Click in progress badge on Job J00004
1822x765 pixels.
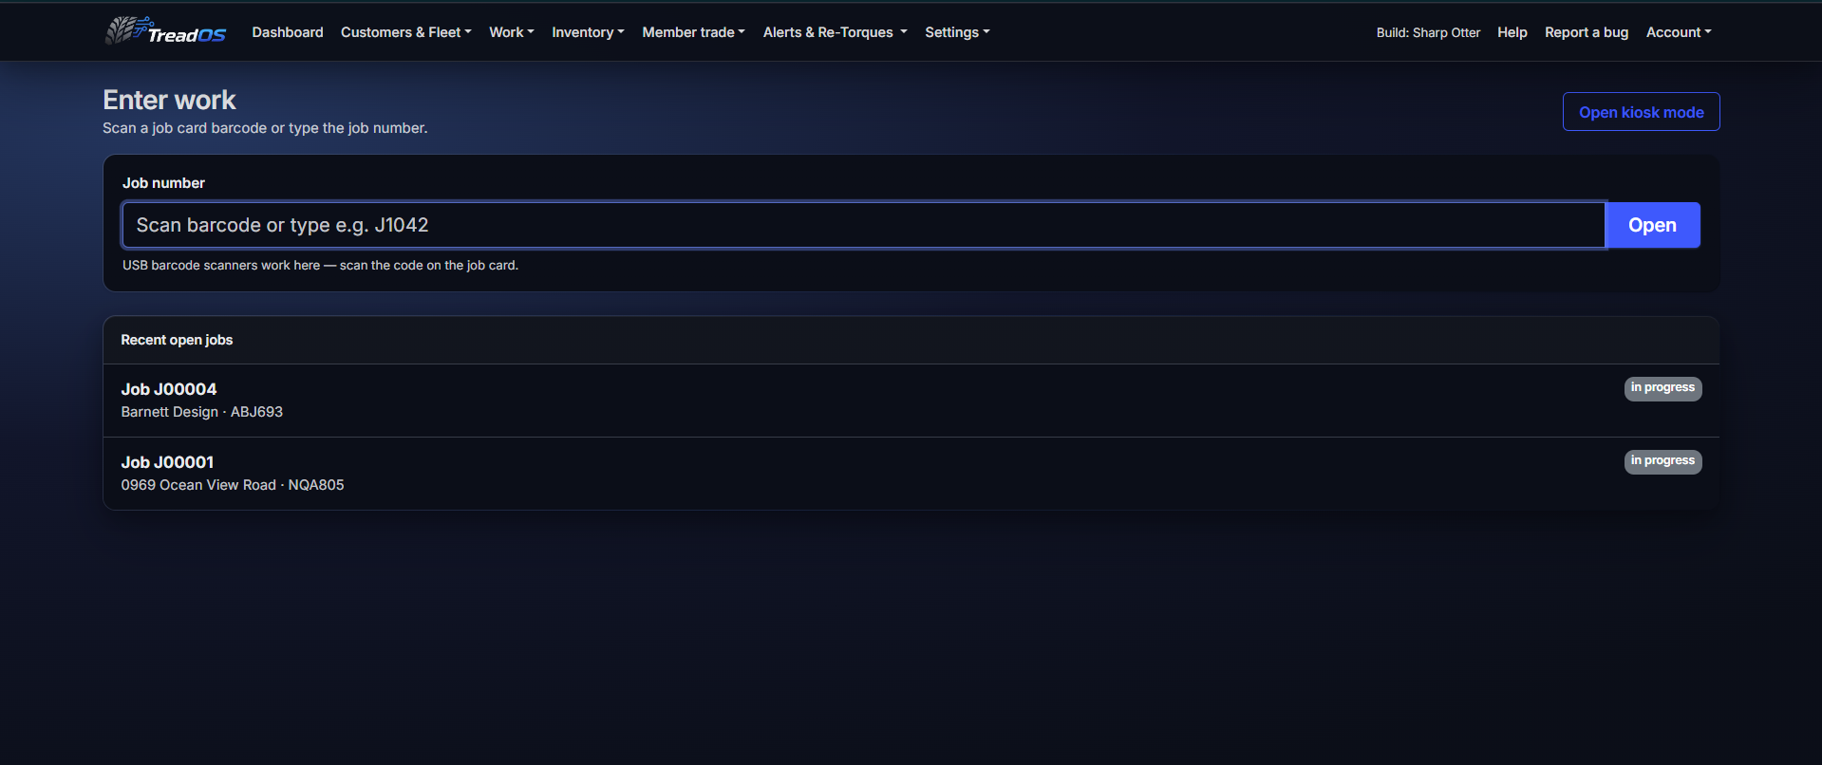coord(1662,388)
